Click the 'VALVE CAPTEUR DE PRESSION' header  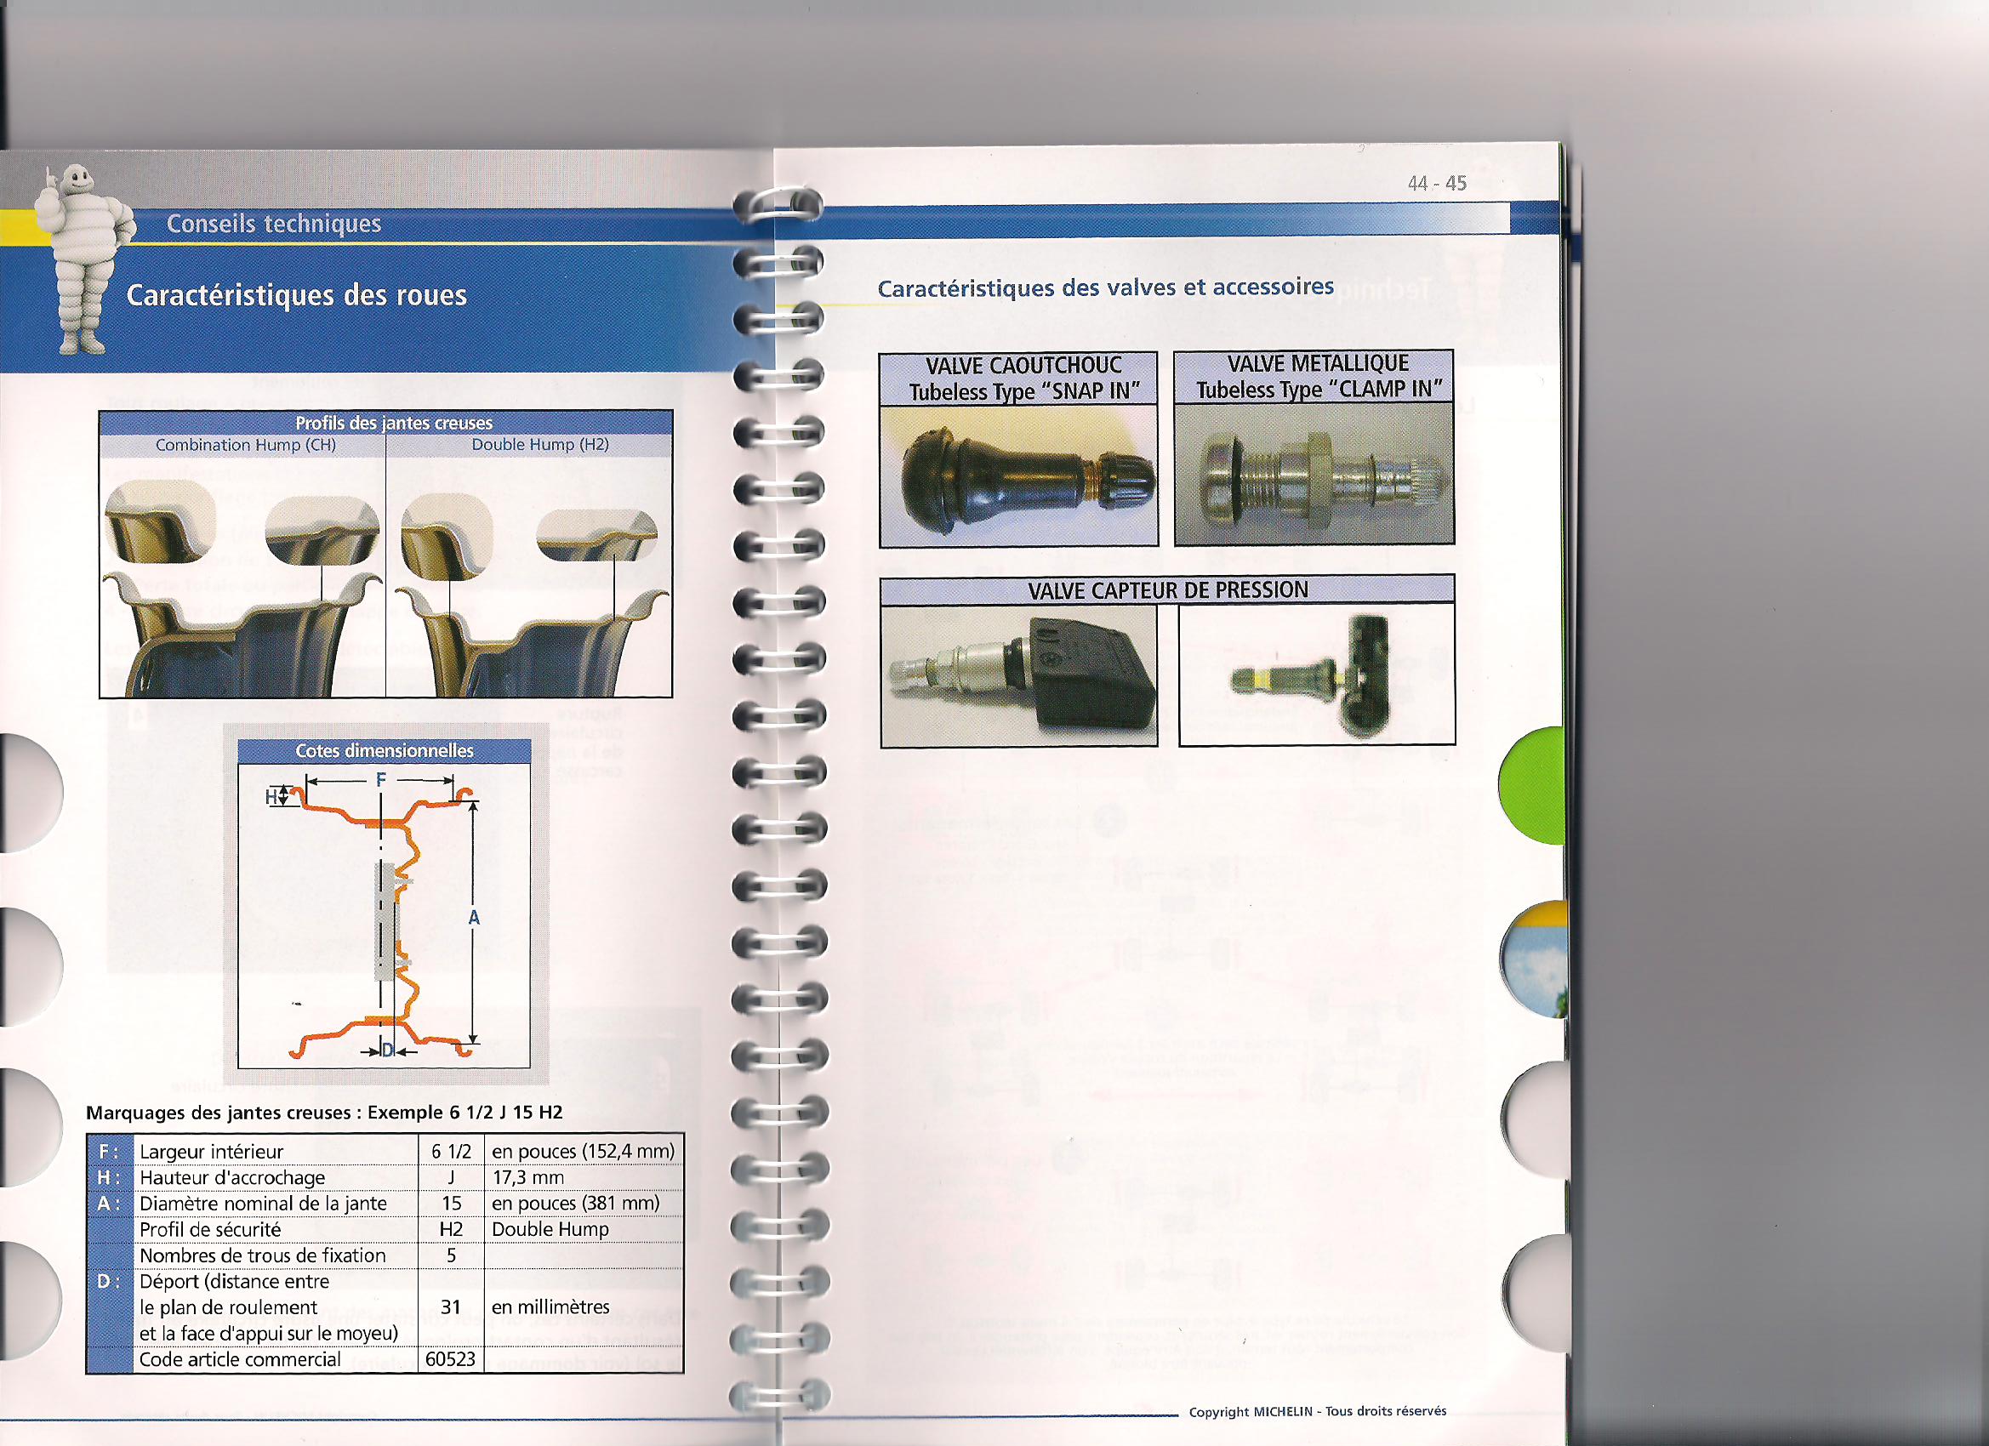pyautogui.click(x=1167, y=590)
